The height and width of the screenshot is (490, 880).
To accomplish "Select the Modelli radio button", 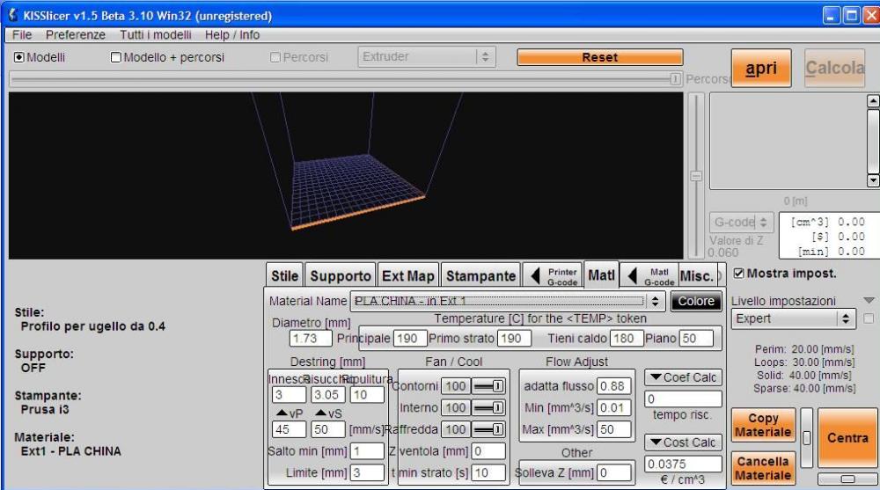I will [19, 57].
